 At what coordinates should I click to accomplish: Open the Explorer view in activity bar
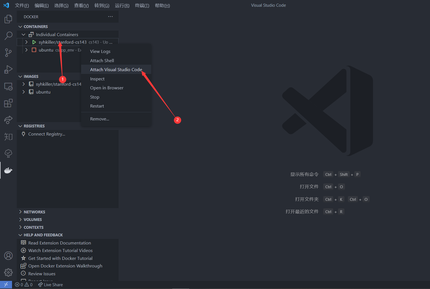8,19
